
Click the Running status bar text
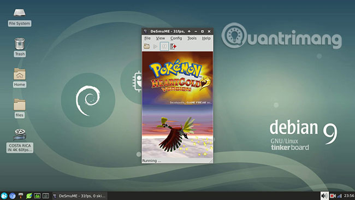[x=152, y=161]
